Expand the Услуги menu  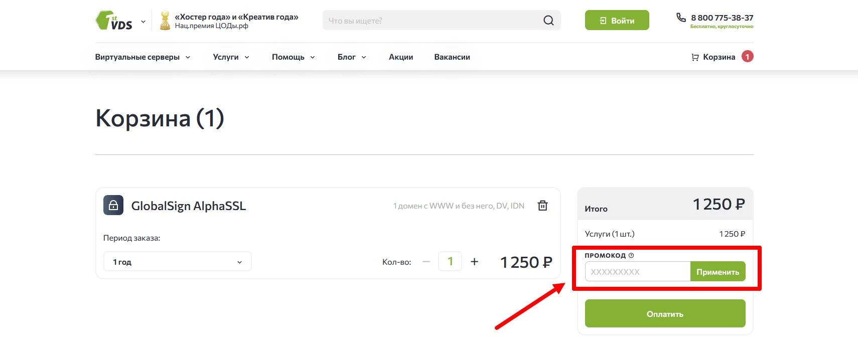click(x=231, y=57)
